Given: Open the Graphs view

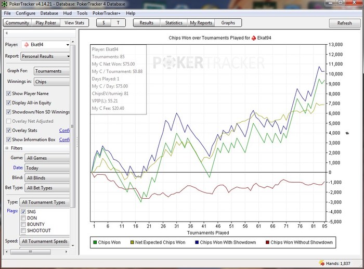Looking at the screenshot, I should point(228,23).
